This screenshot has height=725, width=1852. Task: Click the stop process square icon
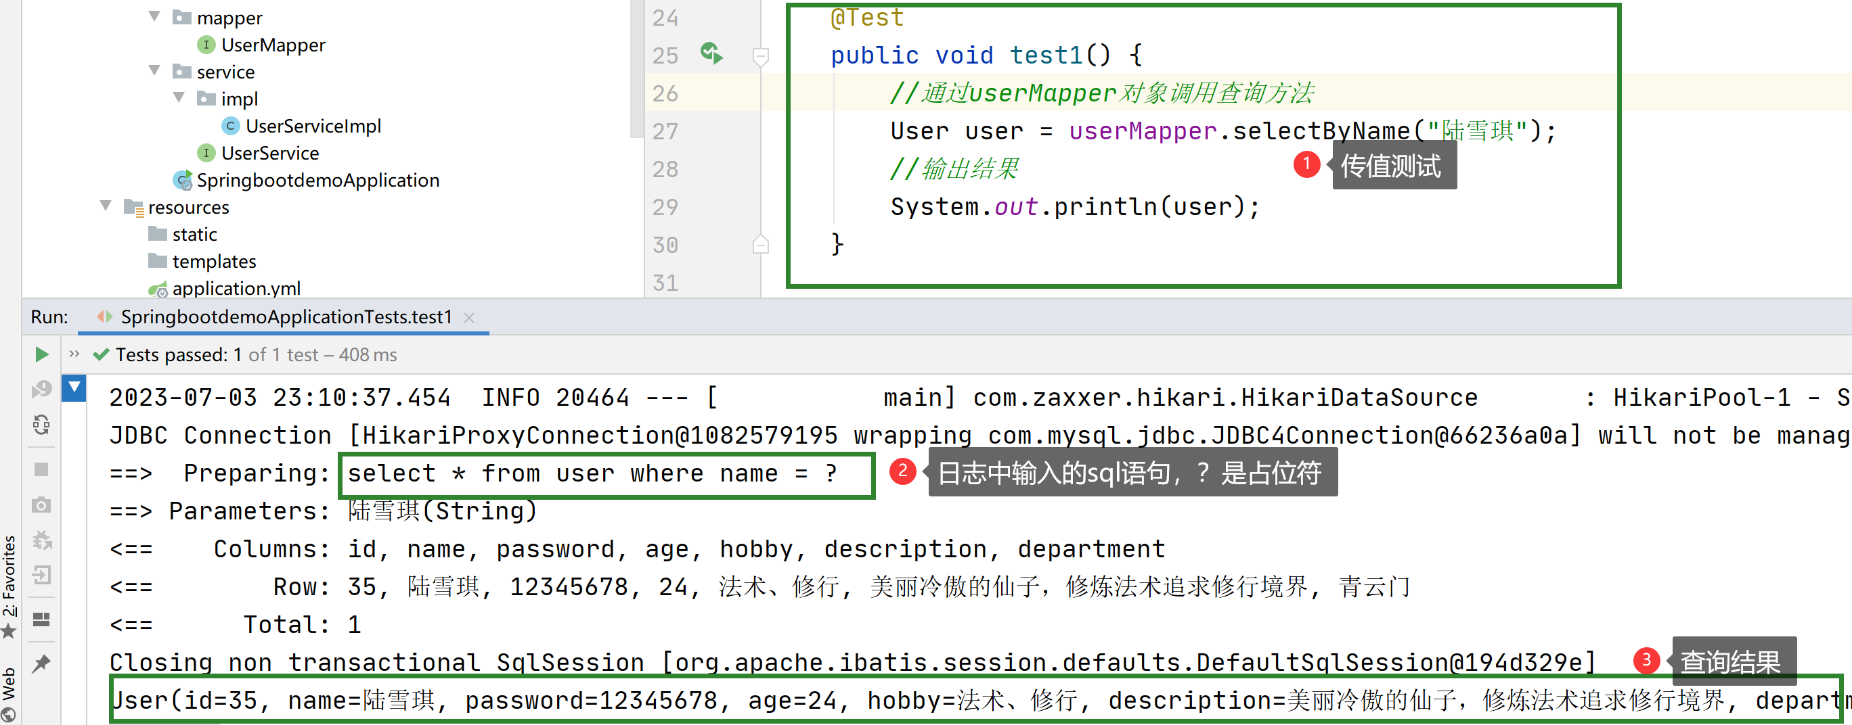42,469
